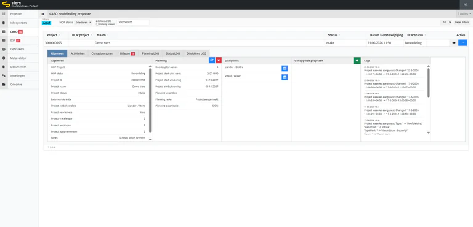Switch to the Planning LOG tab
473x227 pixels.
tap(150, 53)
